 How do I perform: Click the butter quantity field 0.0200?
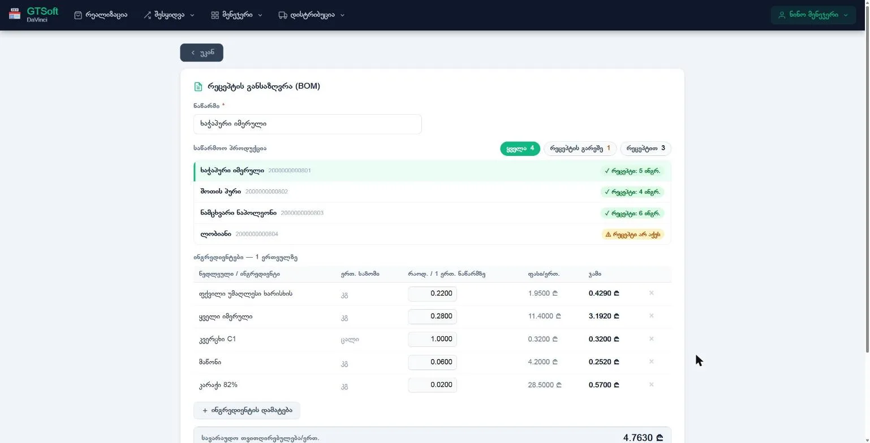[432, 385]
